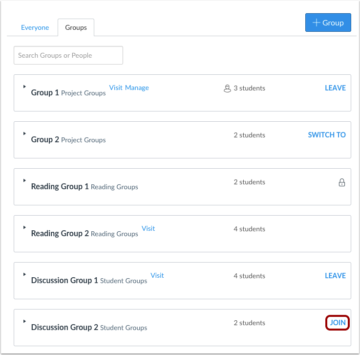Expand the Group 1 disclosure triangle

[24, 87]
